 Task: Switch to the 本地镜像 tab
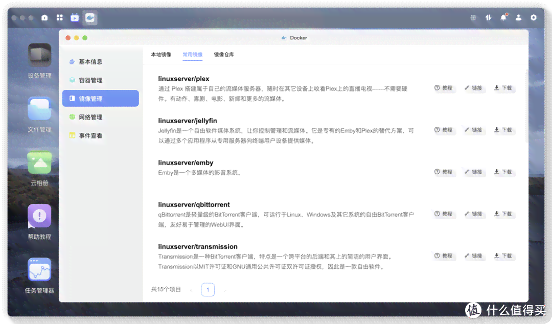coord(161,55)
